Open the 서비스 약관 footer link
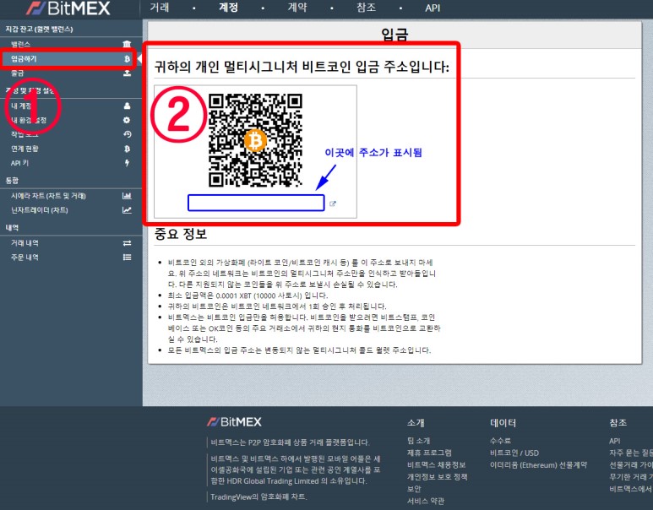Image resolution: width=653 pixels, height=510 pixels. point(426,501)
